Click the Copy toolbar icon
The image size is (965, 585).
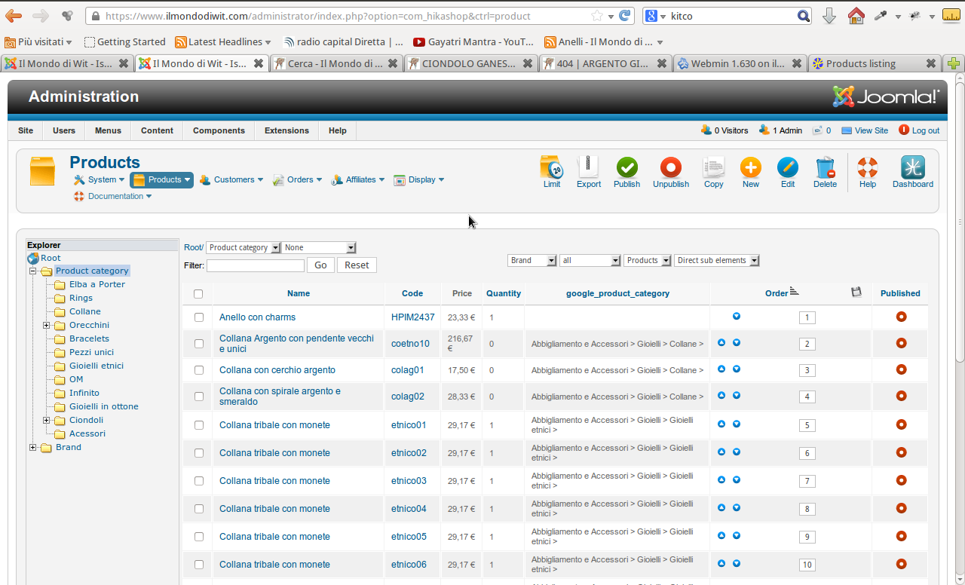pos(713,168)
